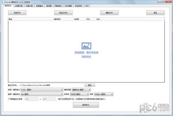Viewport: 173px width, 116px height.
Task: Click the 1080 height input field
Action: click(x=49, y=99)
